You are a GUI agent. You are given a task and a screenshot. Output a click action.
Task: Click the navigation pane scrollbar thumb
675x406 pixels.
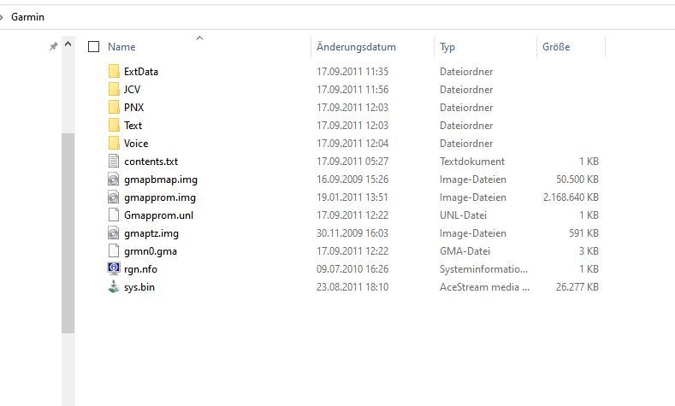pyautogui.click(x=68, y=233)
